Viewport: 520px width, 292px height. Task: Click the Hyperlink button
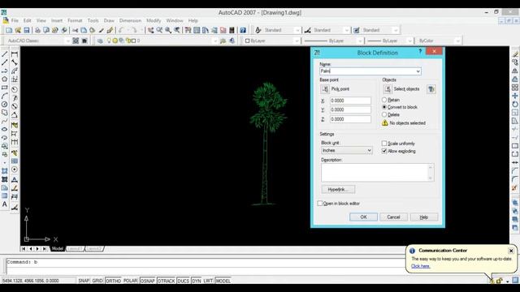click(338, 189)
